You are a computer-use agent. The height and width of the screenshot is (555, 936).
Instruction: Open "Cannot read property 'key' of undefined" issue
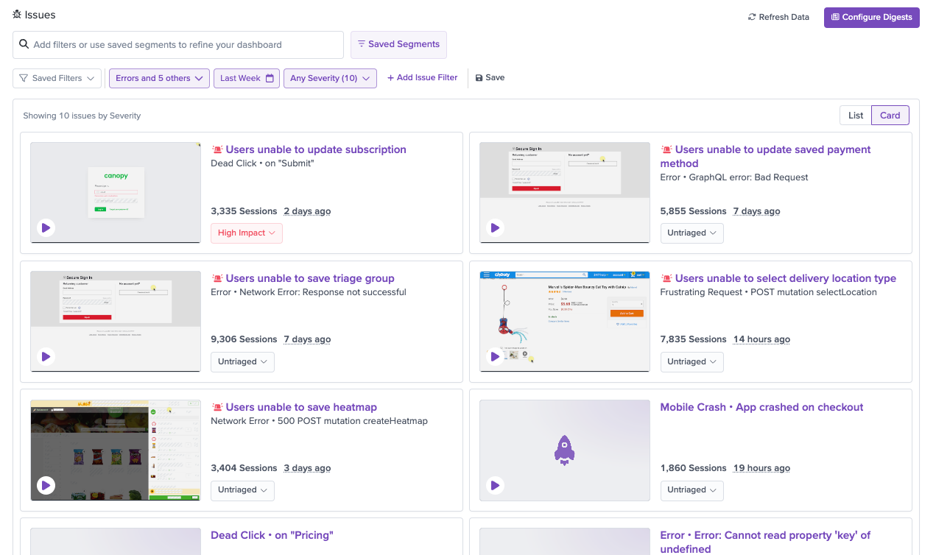tap(765, 542)
